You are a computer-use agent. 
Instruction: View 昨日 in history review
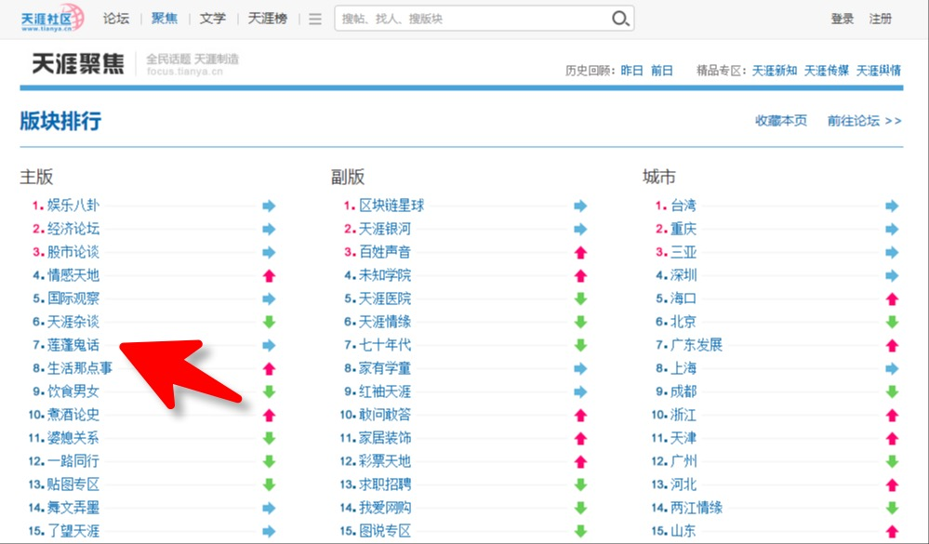(x=631, y=69)
